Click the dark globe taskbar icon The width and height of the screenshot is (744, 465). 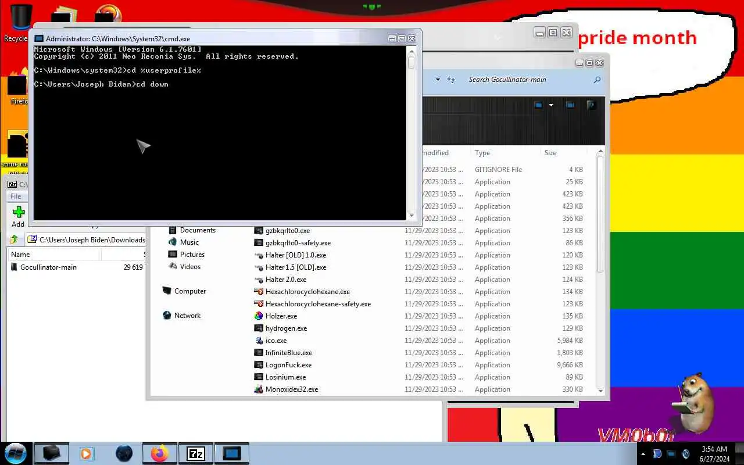point(124,453)
